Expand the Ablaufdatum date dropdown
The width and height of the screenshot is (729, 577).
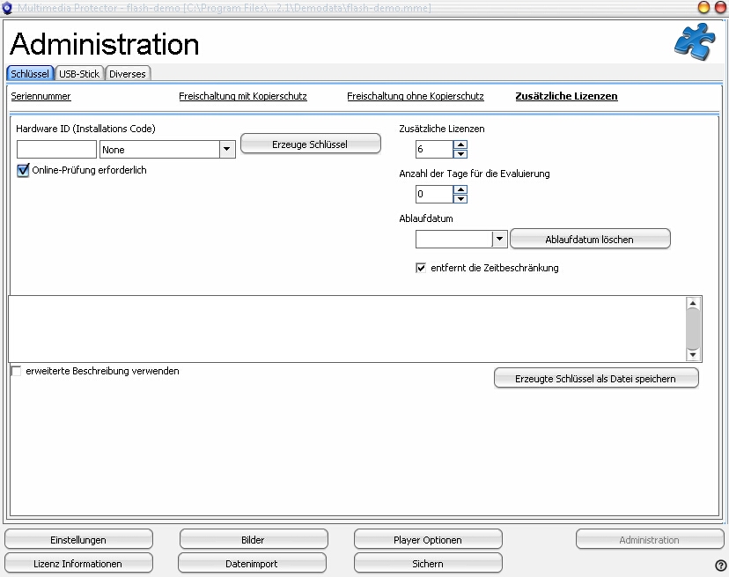(x=500, y=239)
